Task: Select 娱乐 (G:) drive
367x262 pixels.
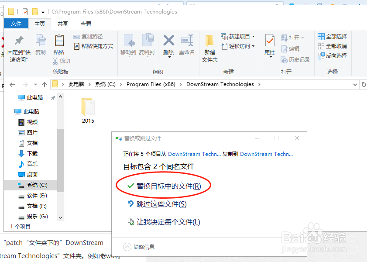Action: [33, 217]
